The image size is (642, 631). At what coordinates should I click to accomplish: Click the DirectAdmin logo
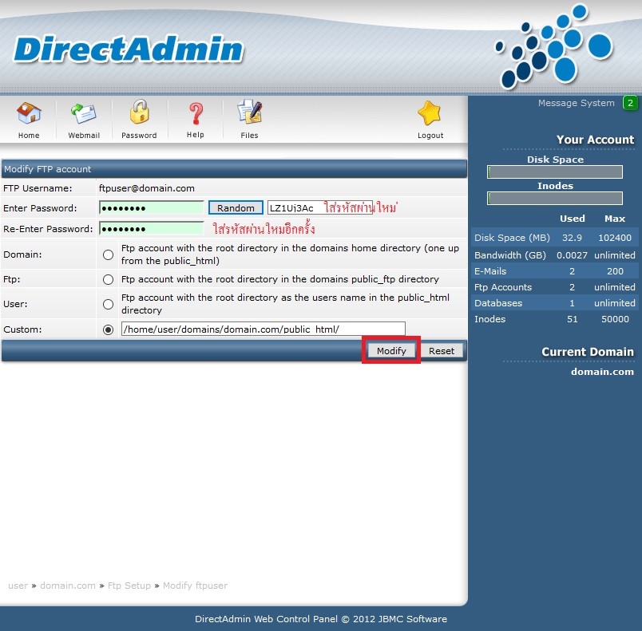click(x=129, y=49)
